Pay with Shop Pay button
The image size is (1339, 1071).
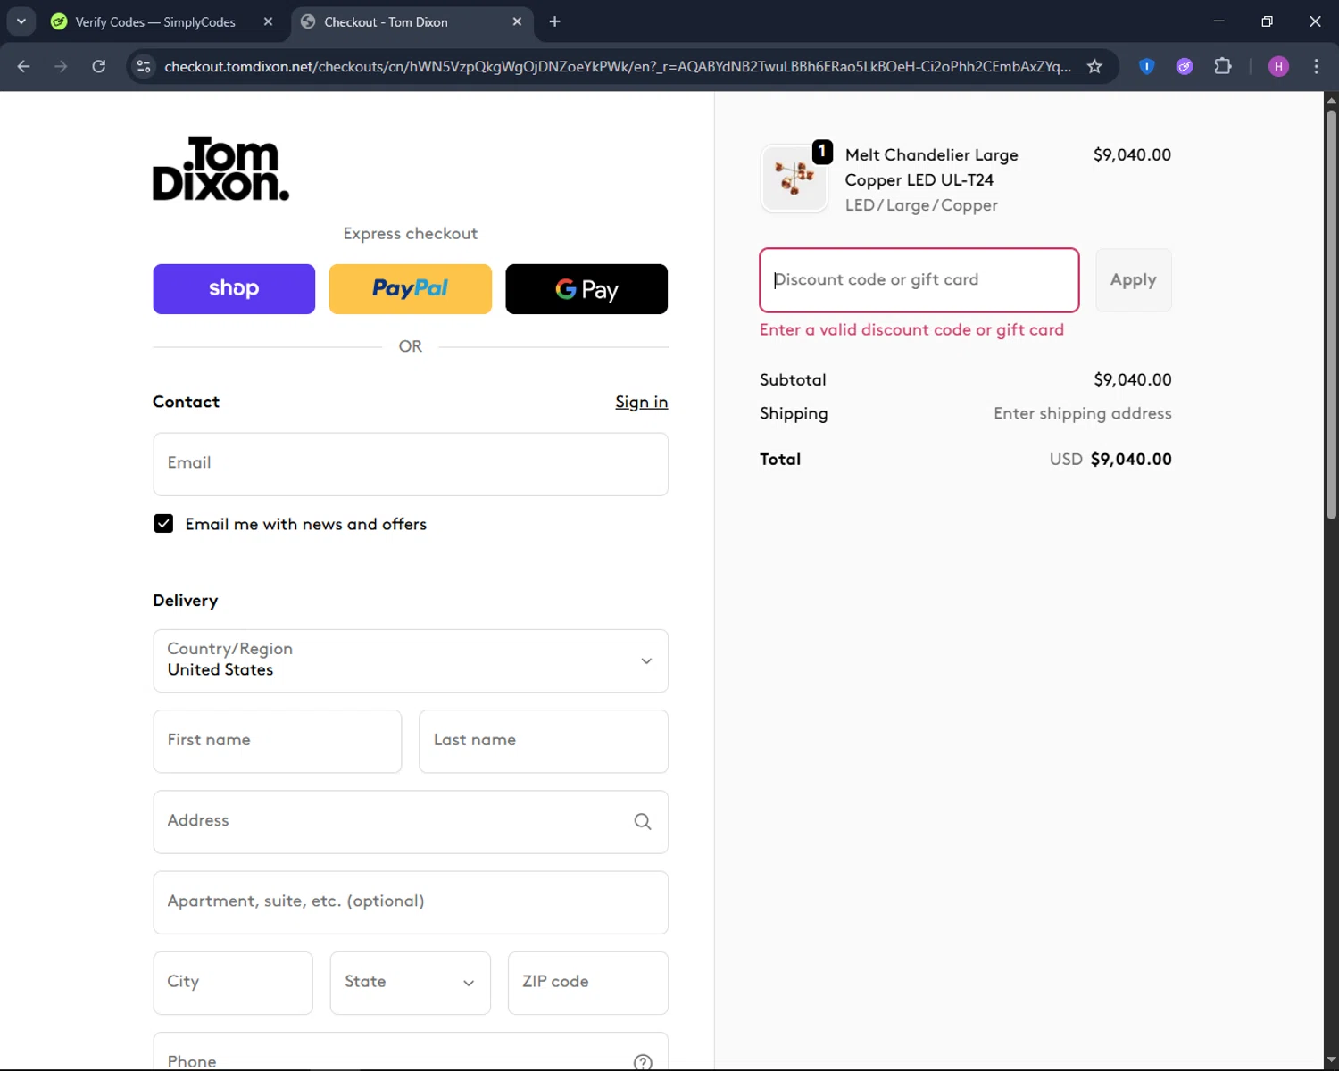coord(234,289)
